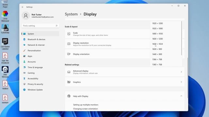Click the Privacy & security shield icon
The width and height of the screenshot is (209, 117).
[24, 84]
